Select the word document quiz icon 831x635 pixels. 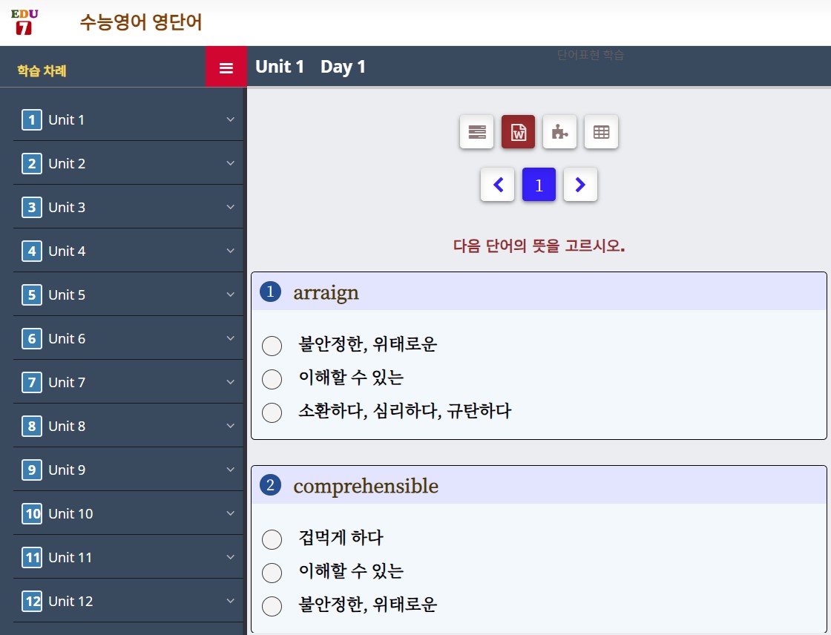click(518, 132)
